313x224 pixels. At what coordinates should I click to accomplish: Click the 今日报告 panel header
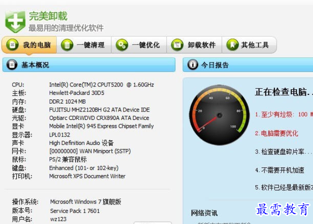[248, 65]
